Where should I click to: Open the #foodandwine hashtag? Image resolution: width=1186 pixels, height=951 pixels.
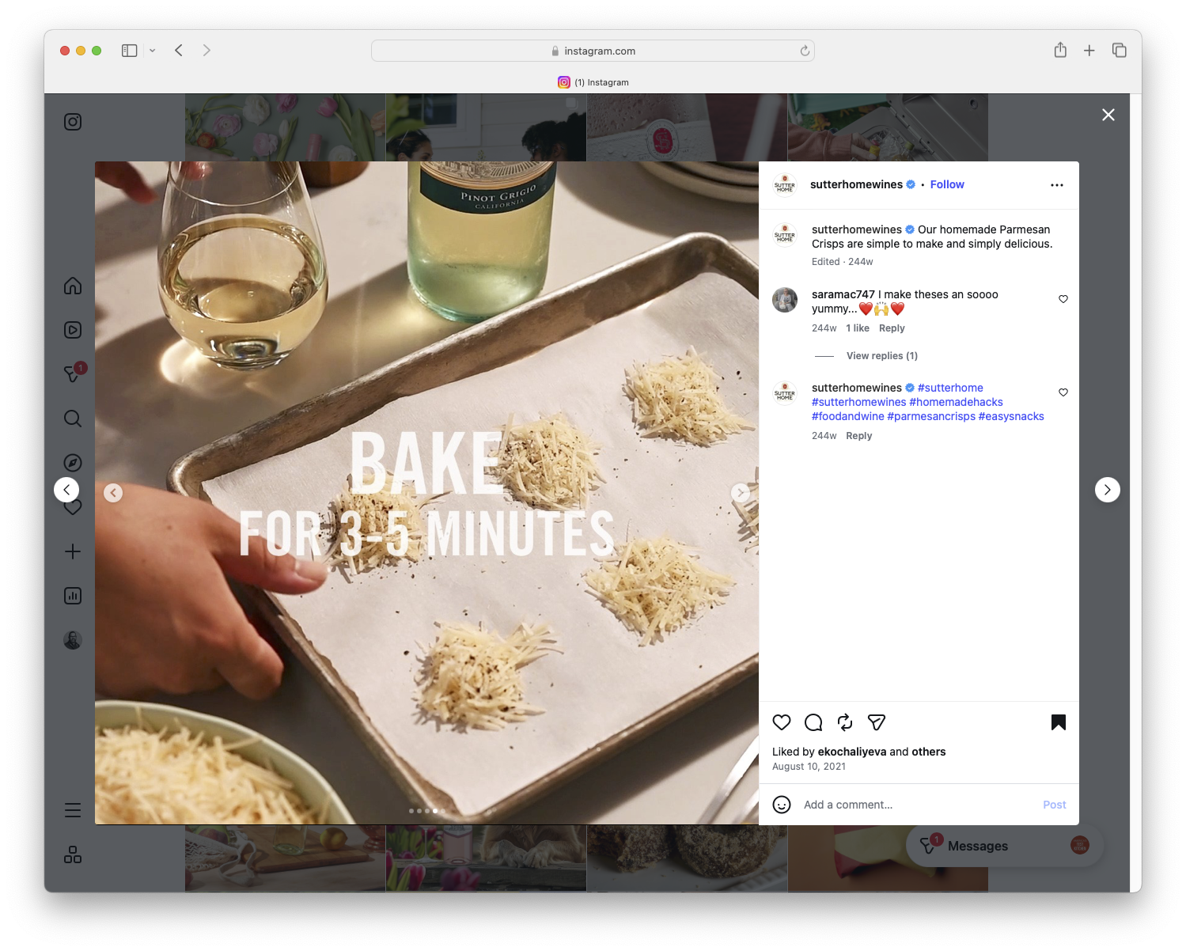[x=848, y=416]
